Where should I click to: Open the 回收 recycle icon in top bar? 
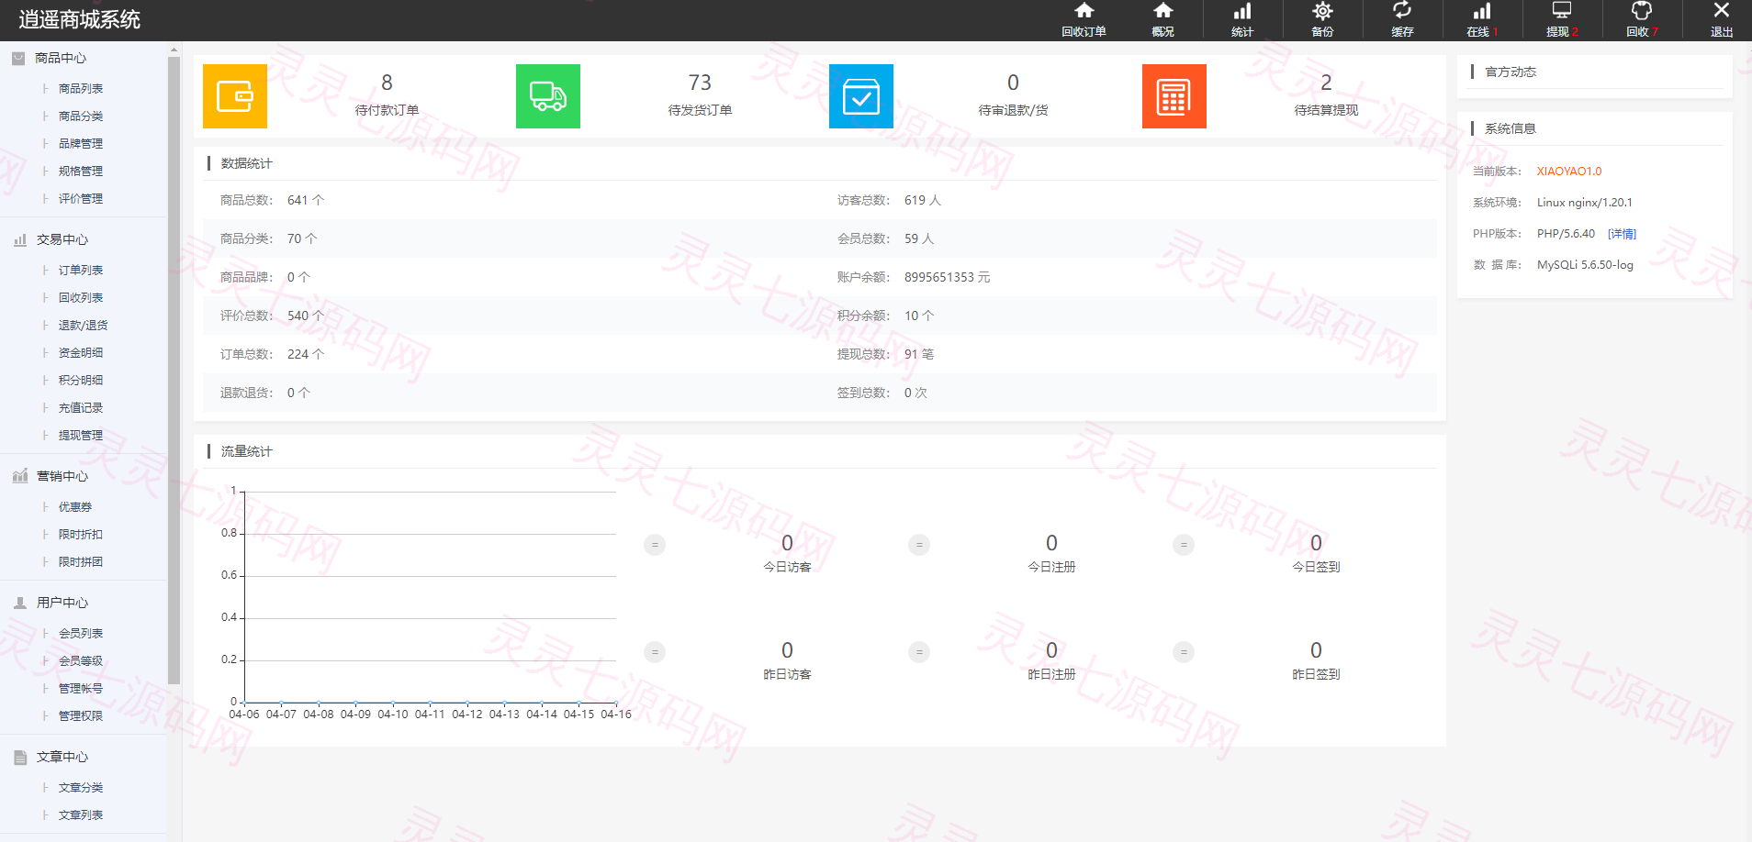click(x=1642, y=20)
